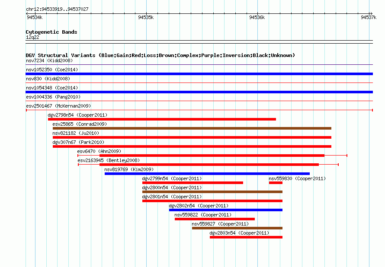Image resolution: width=385 pixels, height=267 pixels.
Task: Click the esv25865 (Conrad2009) brown complex bar
Action: click(192, 128)
